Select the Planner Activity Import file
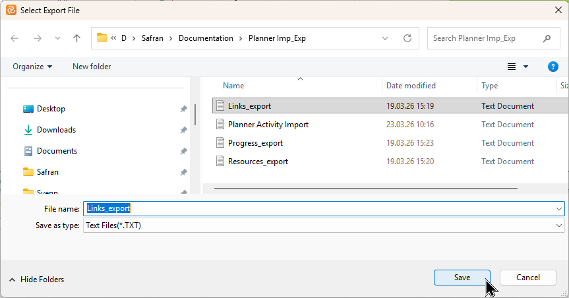 point(268,125)
